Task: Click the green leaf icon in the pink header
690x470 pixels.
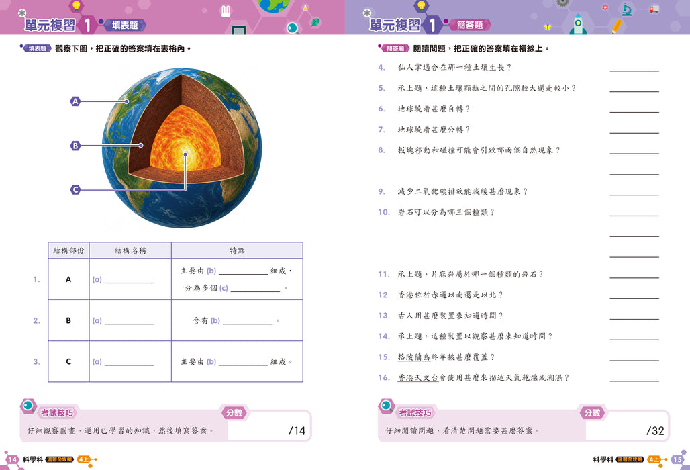Action: 315,22
